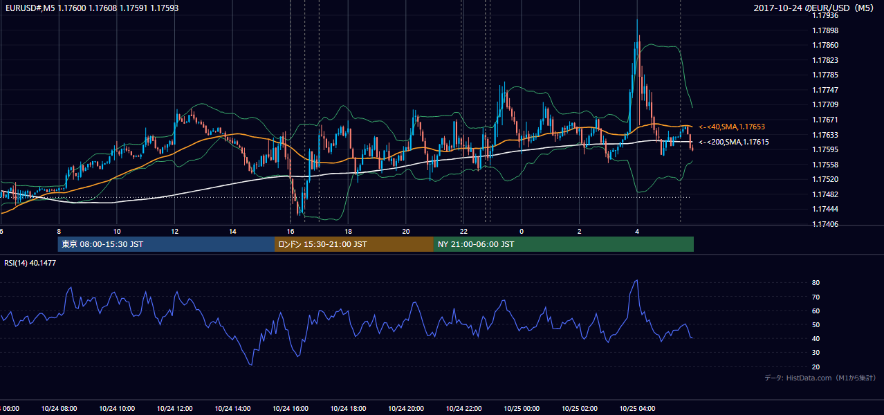Click the 10/24 16:00 date label

(x=291, y=408)
